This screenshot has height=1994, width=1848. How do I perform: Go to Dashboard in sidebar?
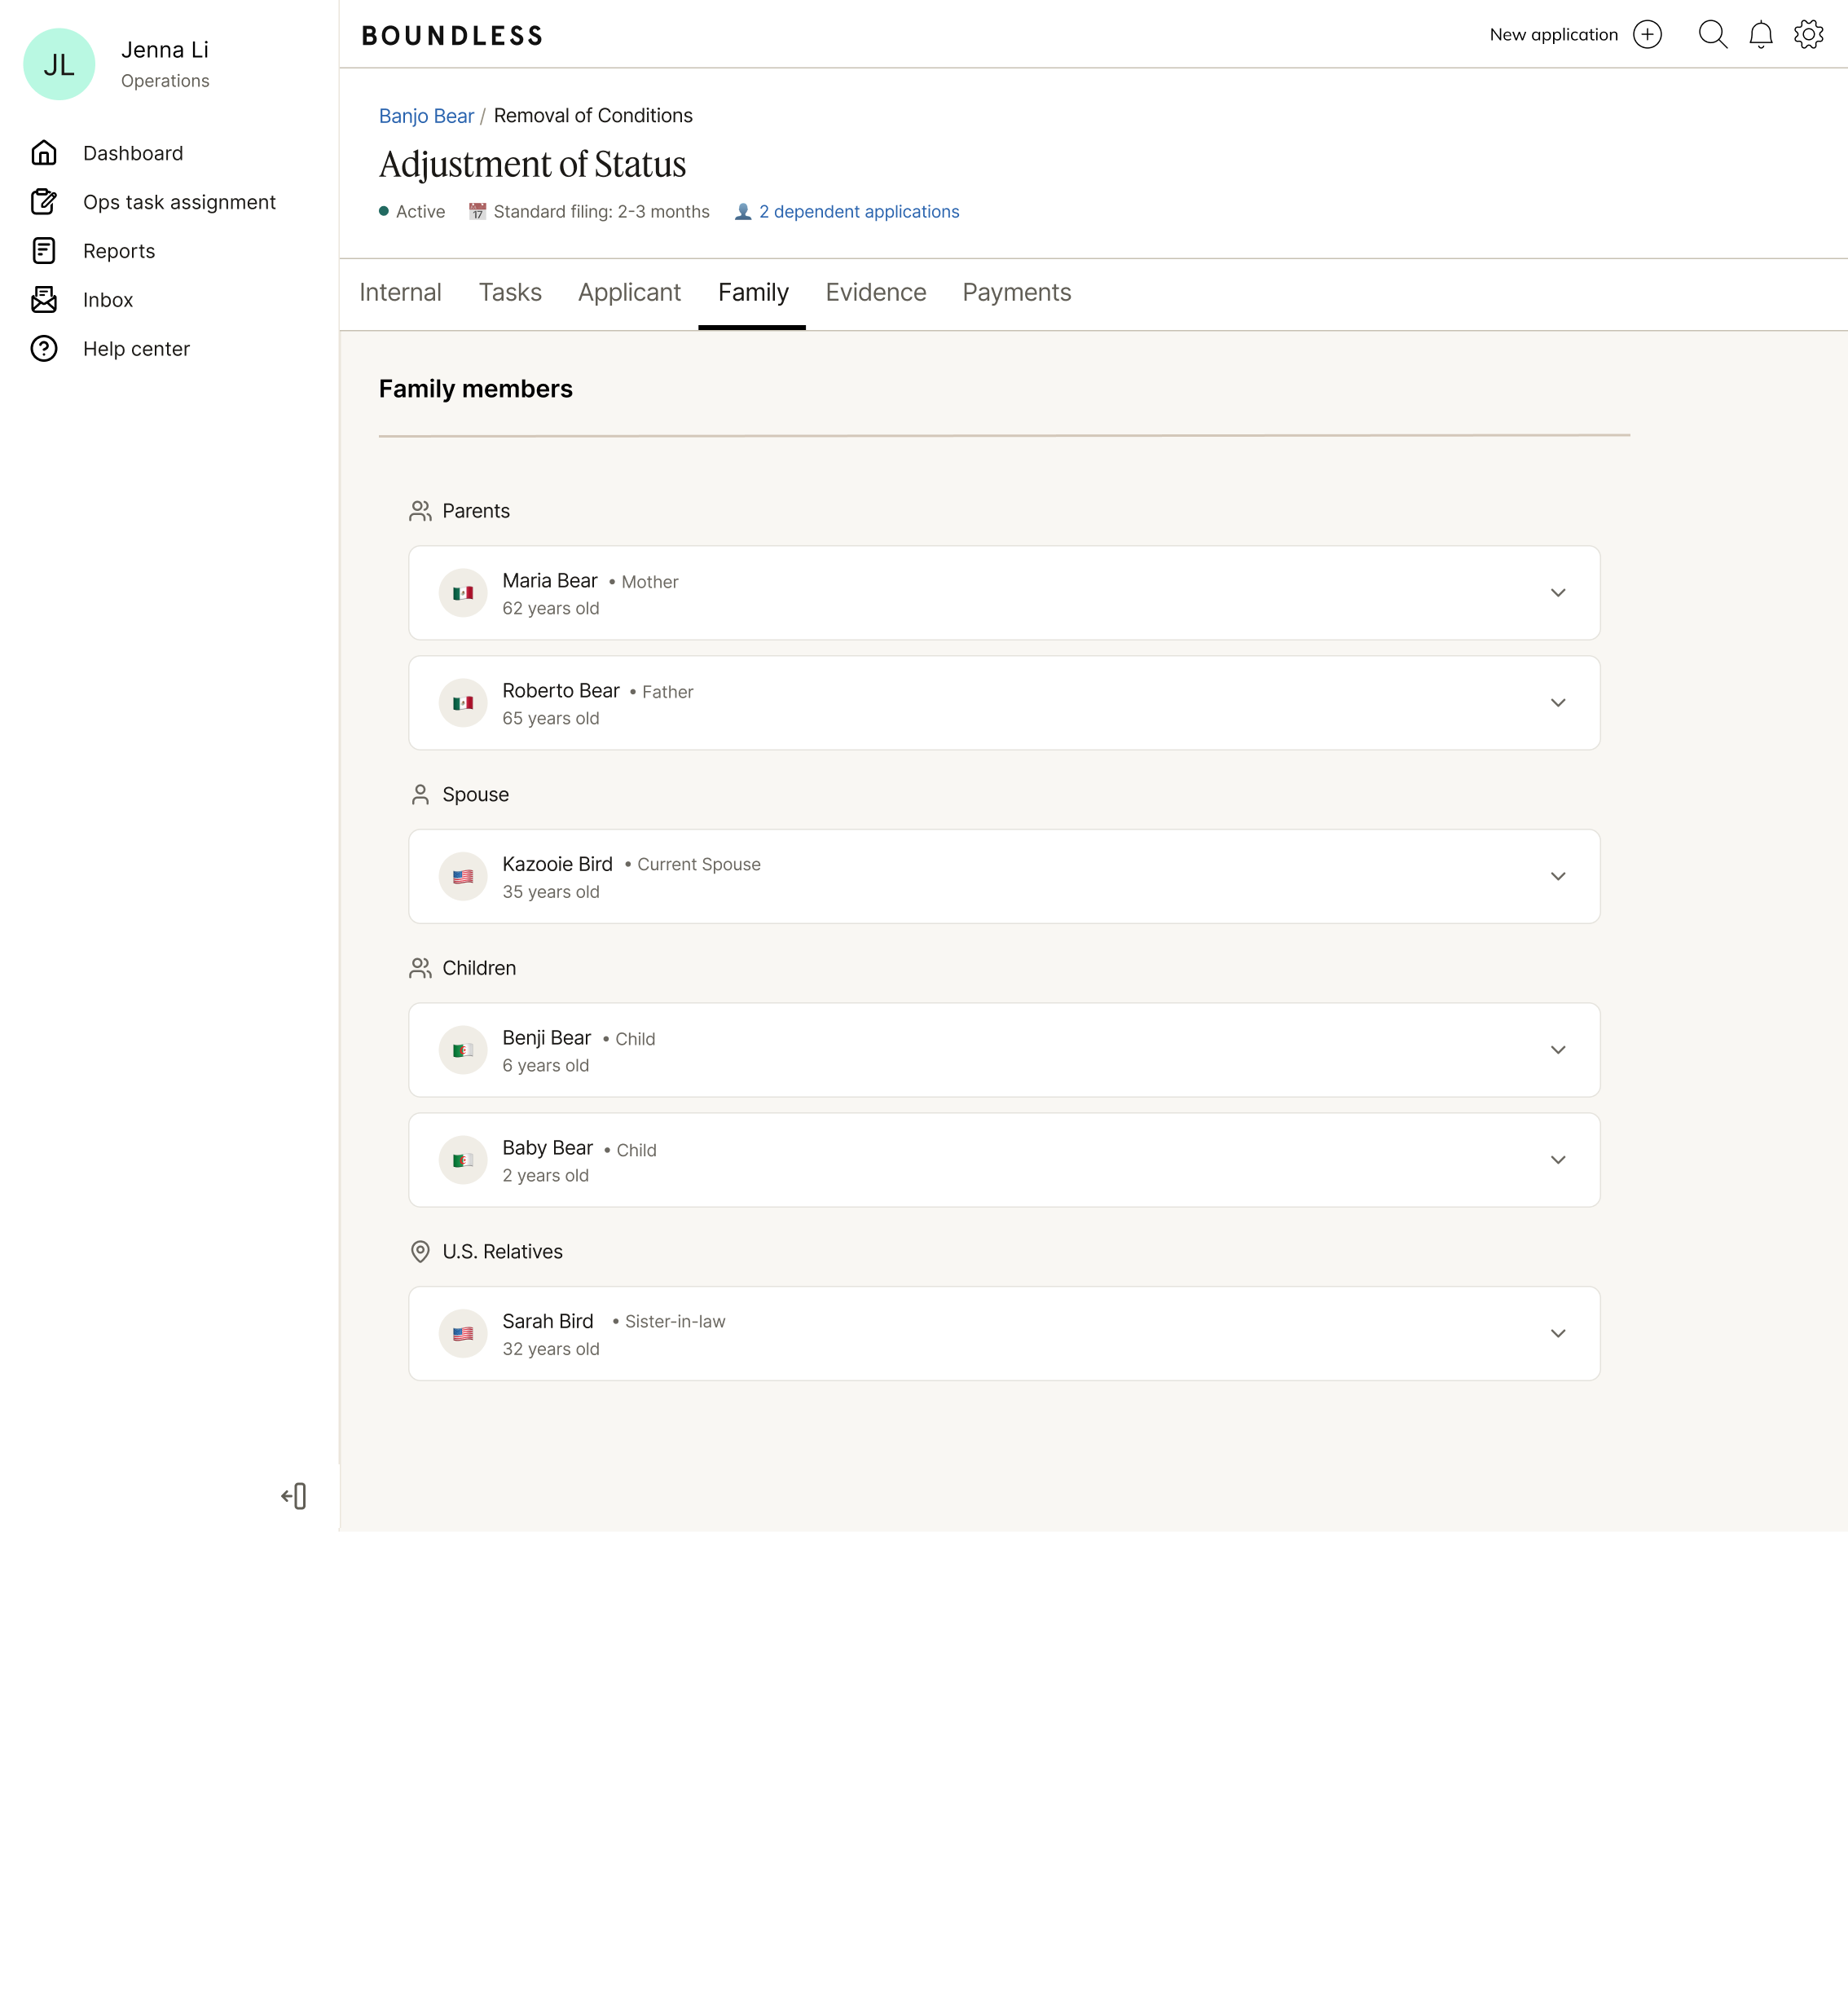133,153
